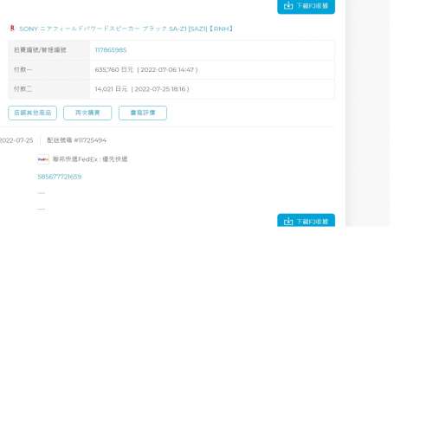433x433 pixels.
Task: Open order number 117865985 link
Action: (111, 50)
